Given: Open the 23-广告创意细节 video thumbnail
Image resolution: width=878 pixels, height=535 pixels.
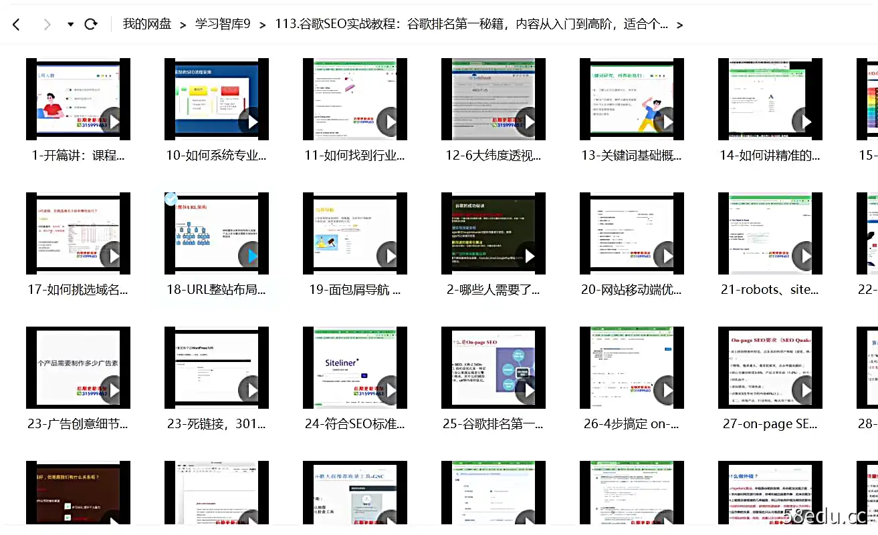Looking at the screenshot, I should (78, 367).
